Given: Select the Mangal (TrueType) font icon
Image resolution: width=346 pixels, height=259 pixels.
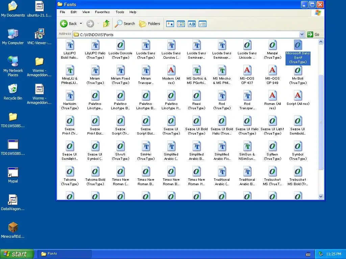Looking at the screenshot, I should pyautogui.click(x=272, y=50).
